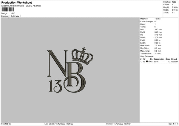Click the Down value 37.9 mm
Screen dimensions: 179x126
click(158, 37)
